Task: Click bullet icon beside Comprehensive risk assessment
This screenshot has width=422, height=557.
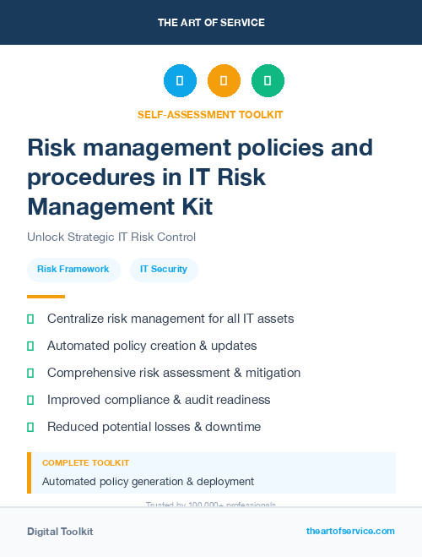Action: coord(30,373)
